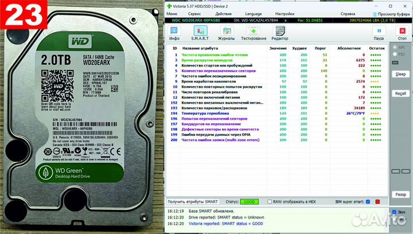Toggle the IBM super smart checkbox
The width and height of the screenshot is (413, 234).
(368, 202)
